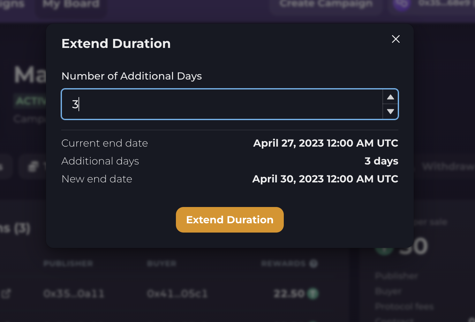Close the Extend Duration dialog

click(396, 39)
